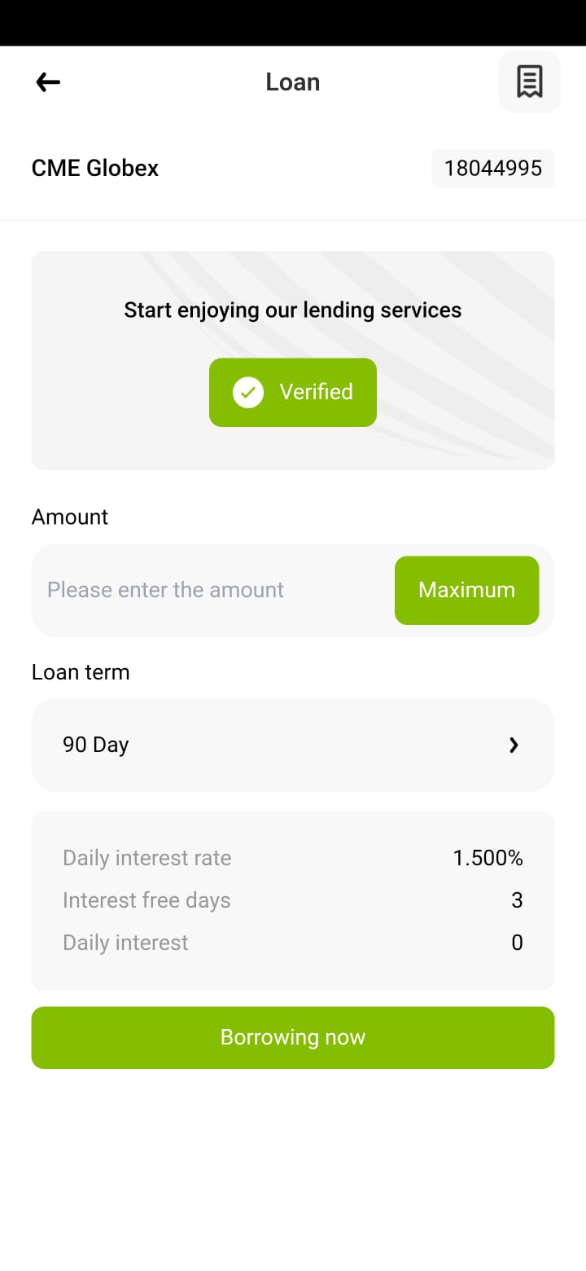Viewport: 586px width, 1271px height.
Task: Select the account number 18044995 badge
Action: click(493, 168)
